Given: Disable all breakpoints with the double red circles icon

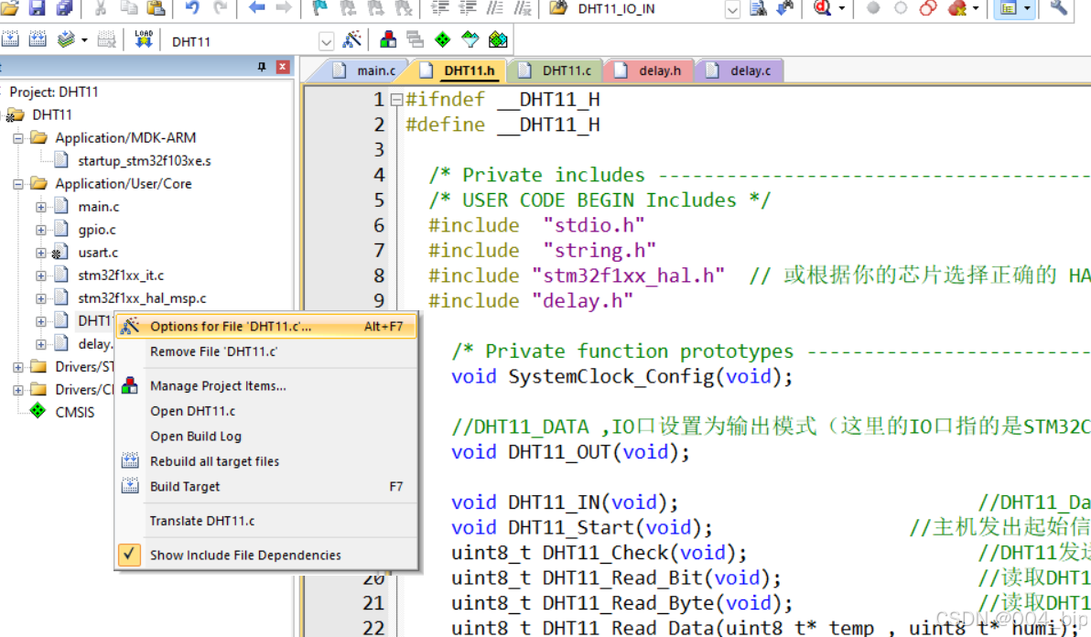Looking at the screenshot, I should pos(927,8).
